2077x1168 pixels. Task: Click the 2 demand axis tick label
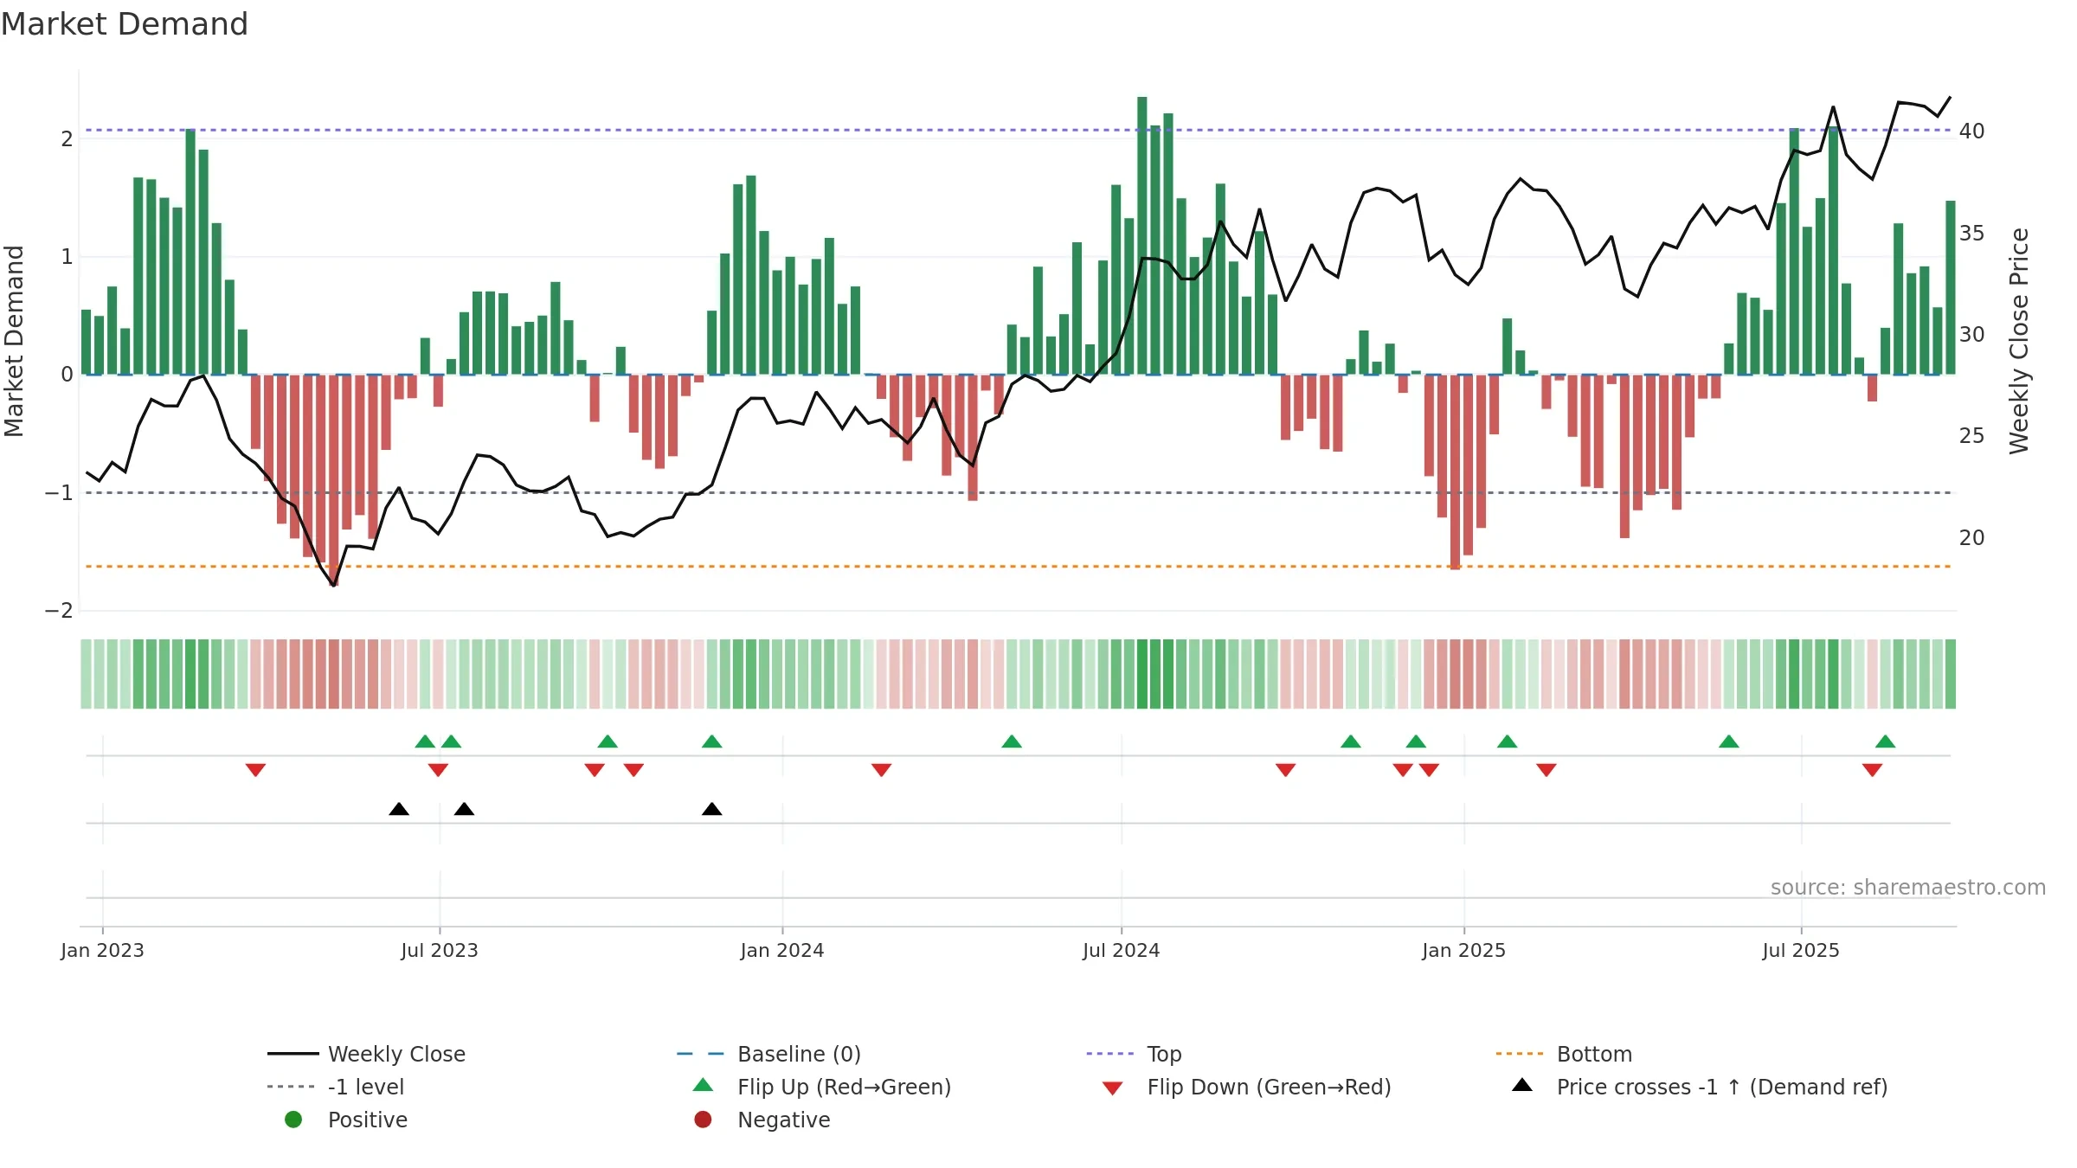point(67,138)
